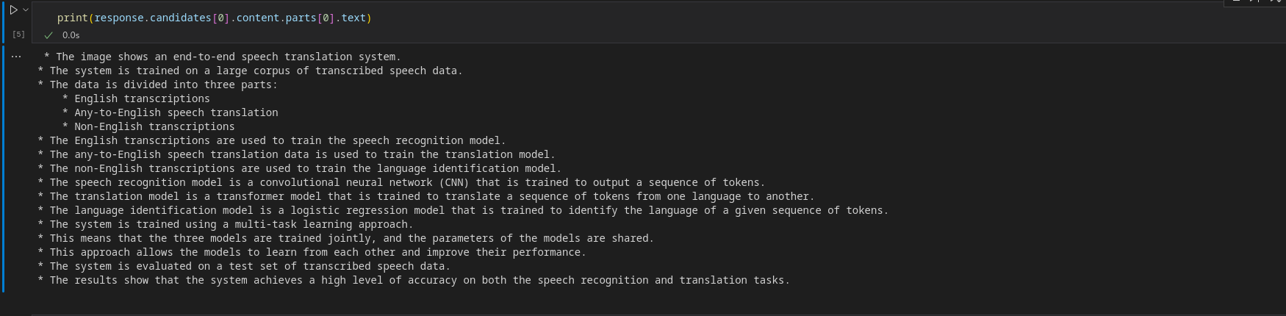Open the output more actions ellipsis
Screen dimensions: 1286x316
(x=16, y=56)
